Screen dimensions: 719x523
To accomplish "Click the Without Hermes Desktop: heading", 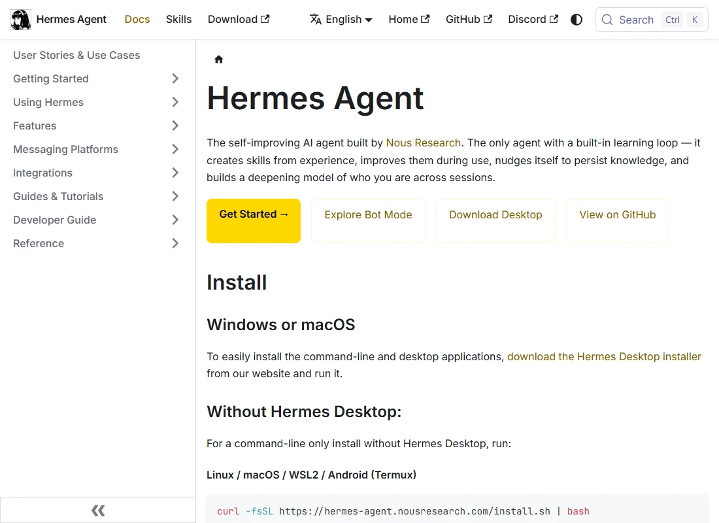I will point(304,411).
